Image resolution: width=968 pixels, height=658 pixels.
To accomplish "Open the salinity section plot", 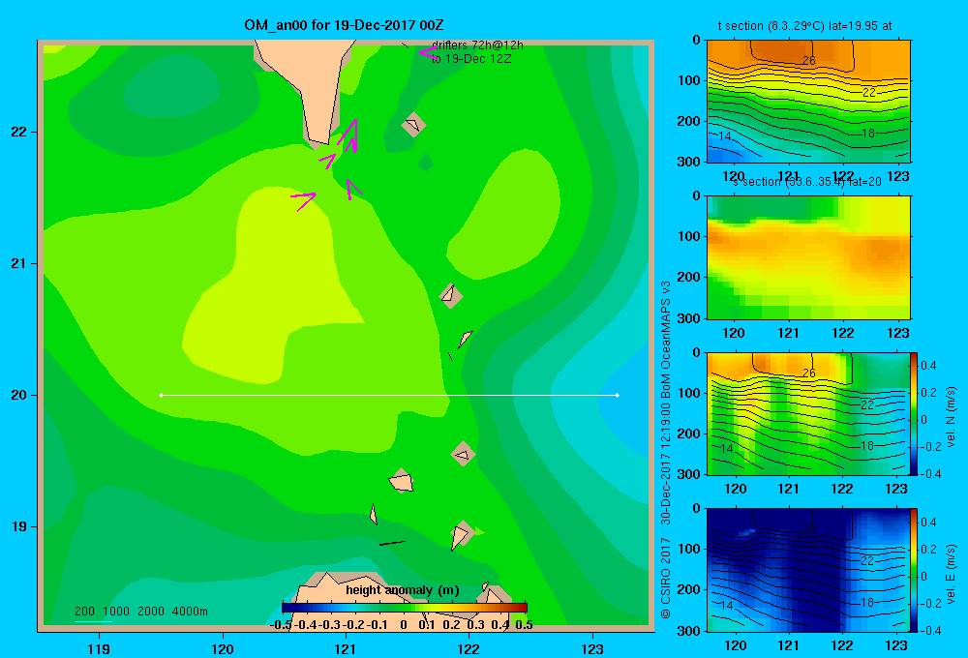I will (808, 257).
